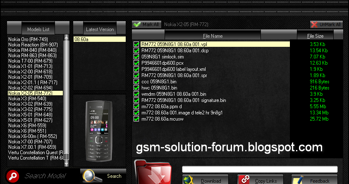Viewport: 349px width, 184px height.
Task: Click the Search button with magnifying glass
Action: click(x=103, y=176)
